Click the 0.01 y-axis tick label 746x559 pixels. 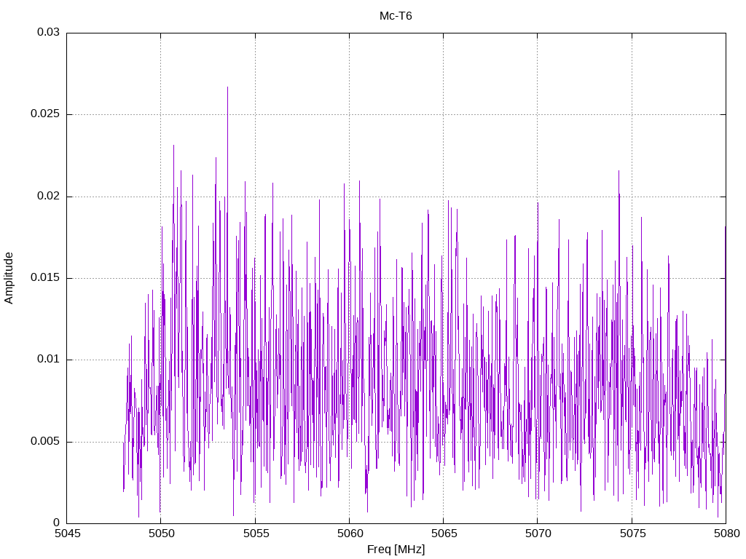coord(49,360)
